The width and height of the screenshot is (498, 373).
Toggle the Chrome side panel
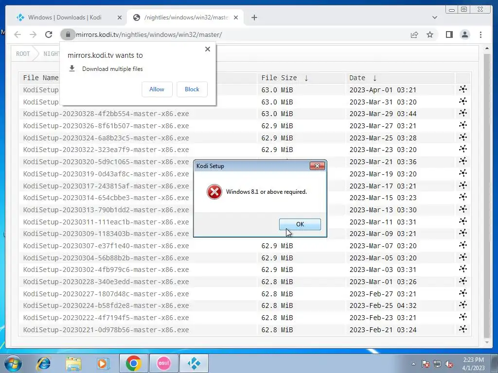click(x=449, y=34)
